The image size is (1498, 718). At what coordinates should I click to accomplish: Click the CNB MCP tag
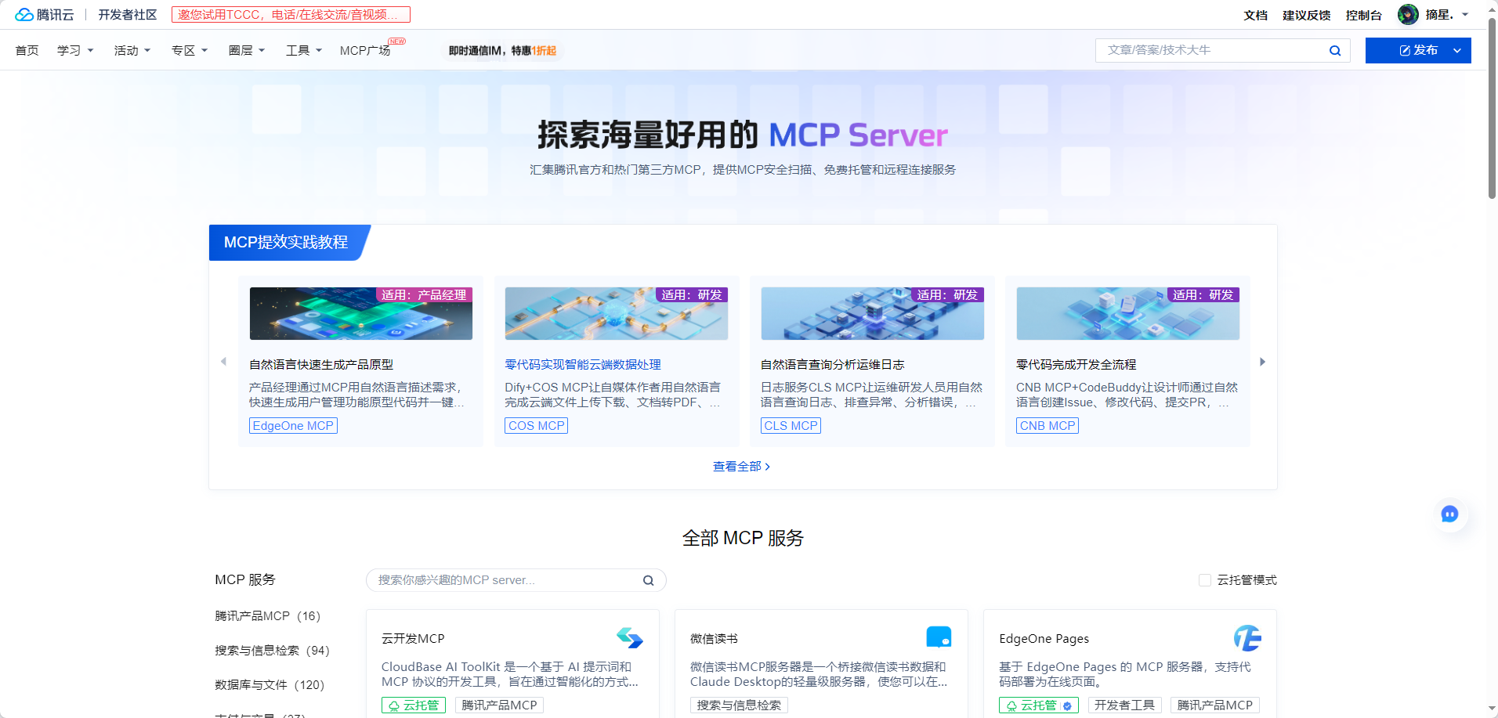point(1048,426)
